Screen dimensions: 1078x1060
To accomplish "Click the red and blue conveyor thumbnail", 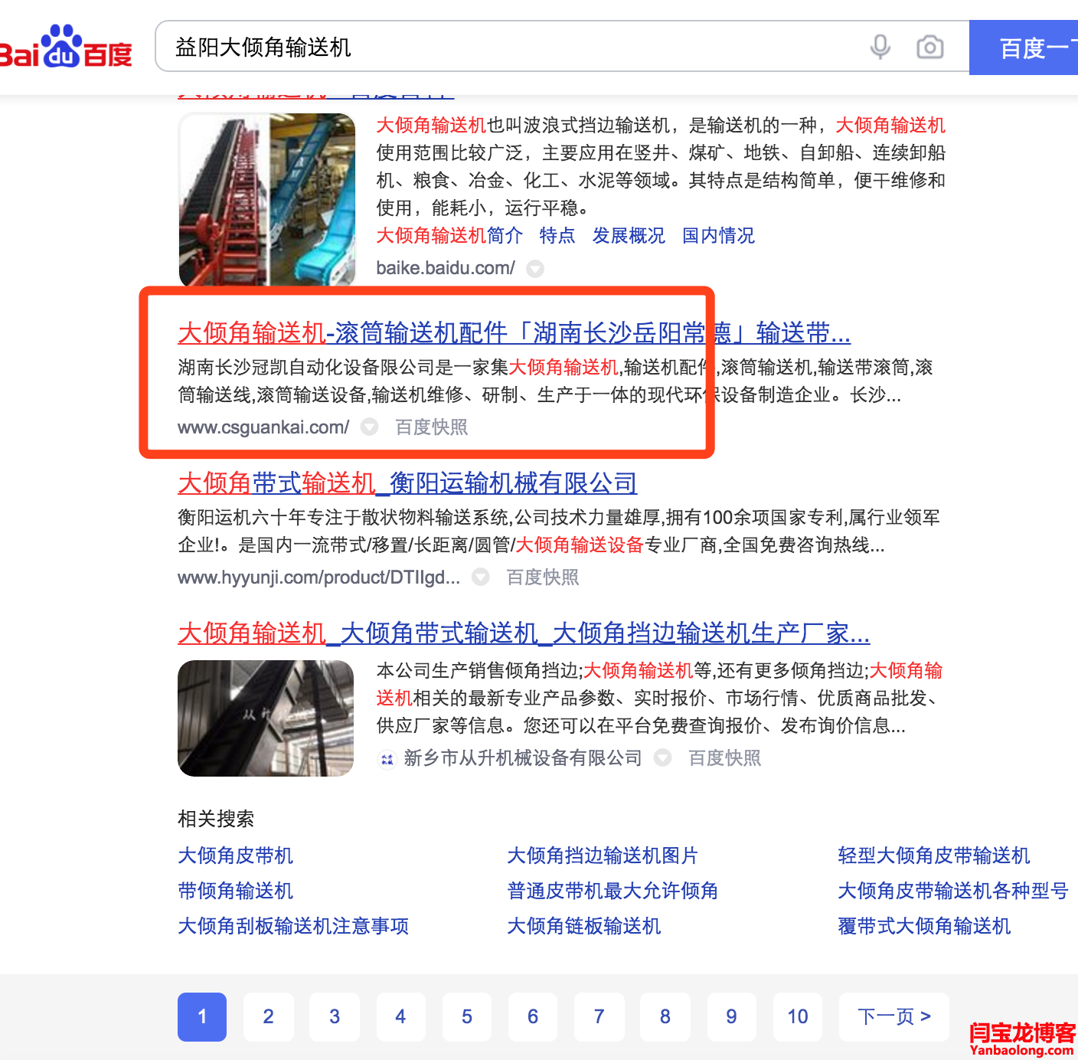I will (x=267, y=199).
